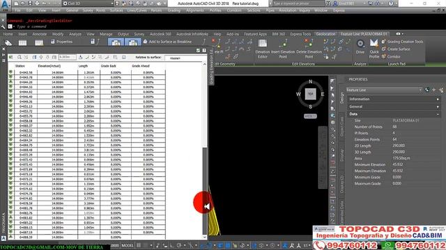Viewport: 446px width, 250px height.
Task: Select station 0+051.13 cell
Action: click(x=26, y=106)
